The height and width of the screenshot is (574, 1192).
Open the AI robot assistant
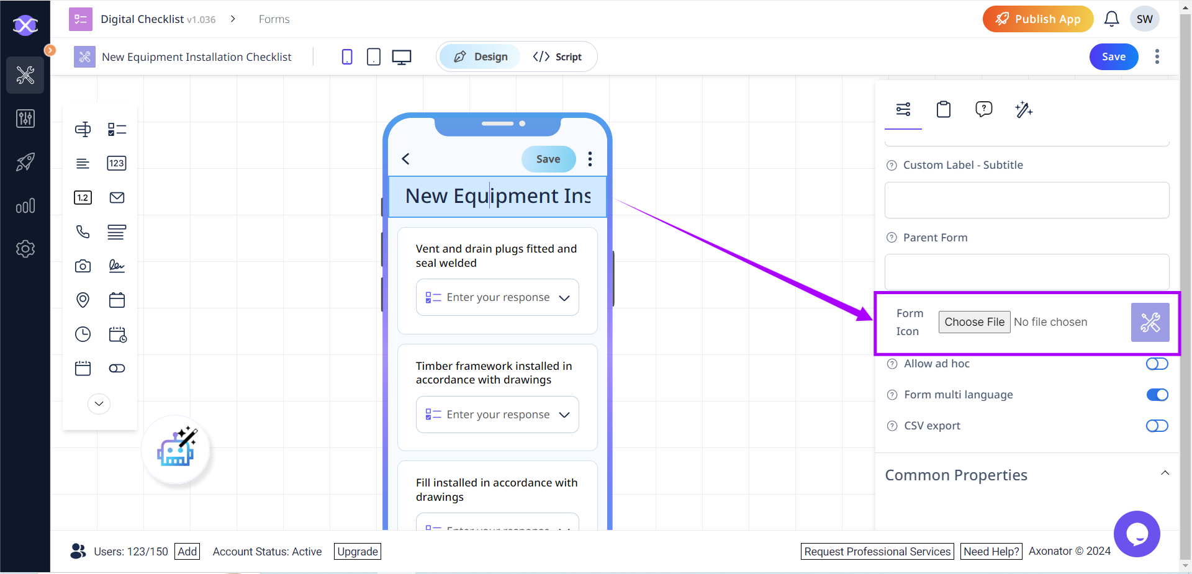coord(176,449)
